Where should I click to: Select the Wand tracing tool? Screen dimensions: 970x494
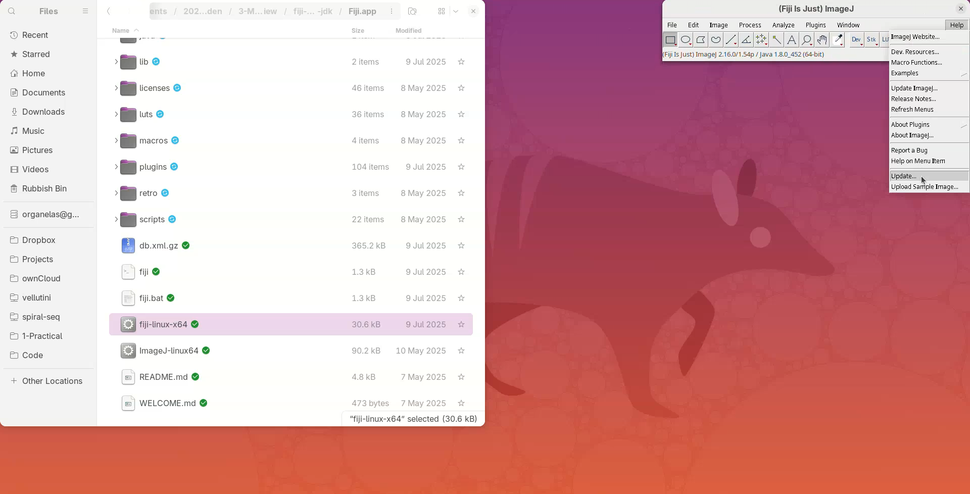pos(777,40)
